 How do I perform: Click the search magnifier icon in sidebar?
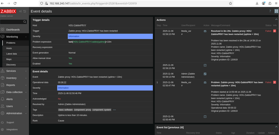pos(25,22)
